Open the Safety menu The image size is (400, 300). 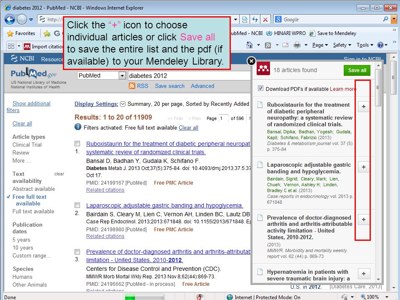coord(342,45)
